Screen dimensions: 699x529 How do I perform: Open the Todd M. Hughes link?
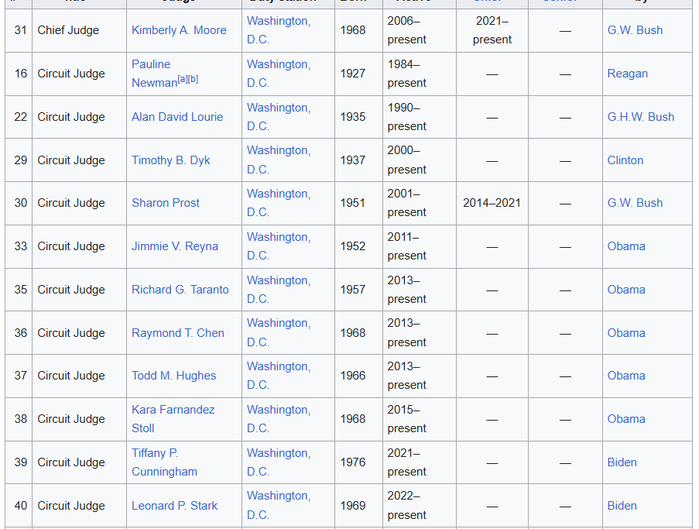(x=174, y=376)
